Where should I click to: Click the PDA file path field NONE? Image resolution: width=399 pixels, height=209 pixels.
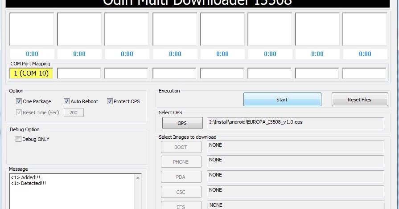pos(296,177)
